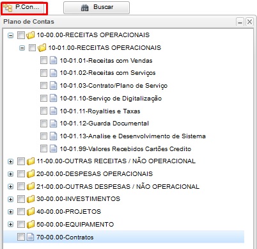Click folder icon of 30-00.00-INVESTIMENTOS
The height and width of the screenshot is (249, 257).
coord(31,199)
